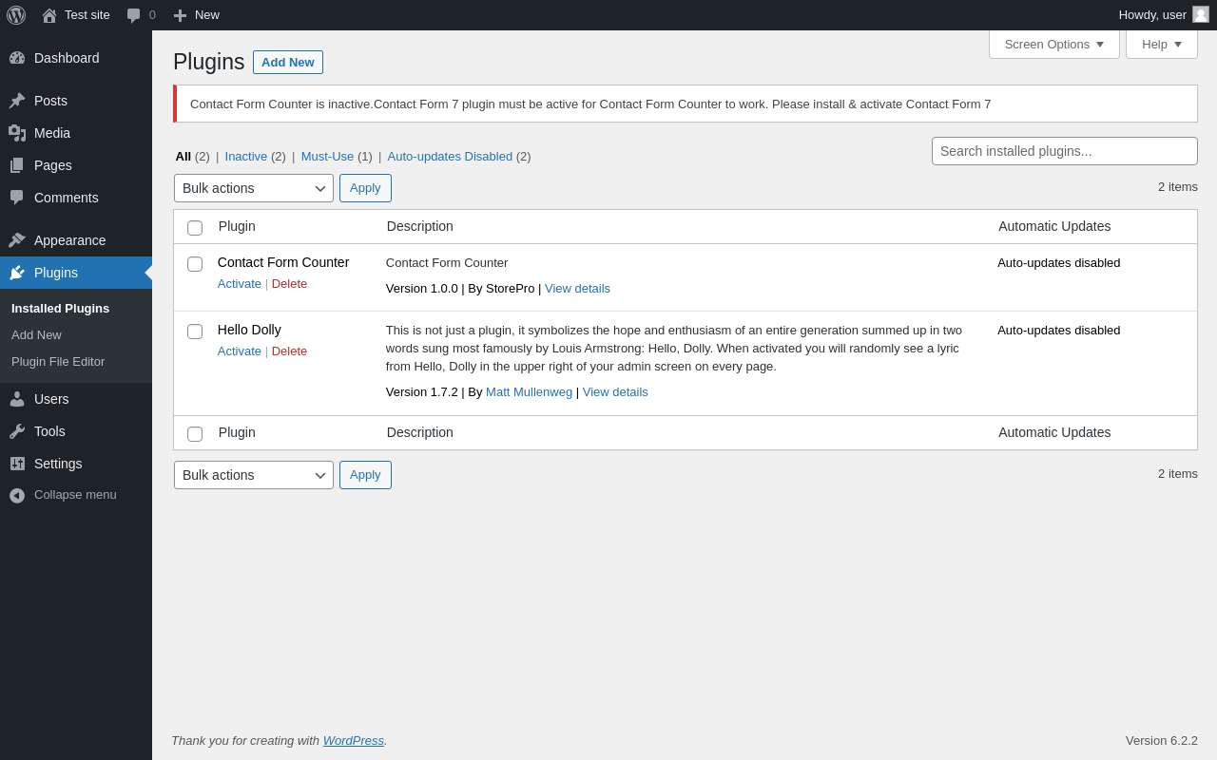Filter plugins by the Inactive tab
The image size is (1217, 760).
tap(245, 157)
